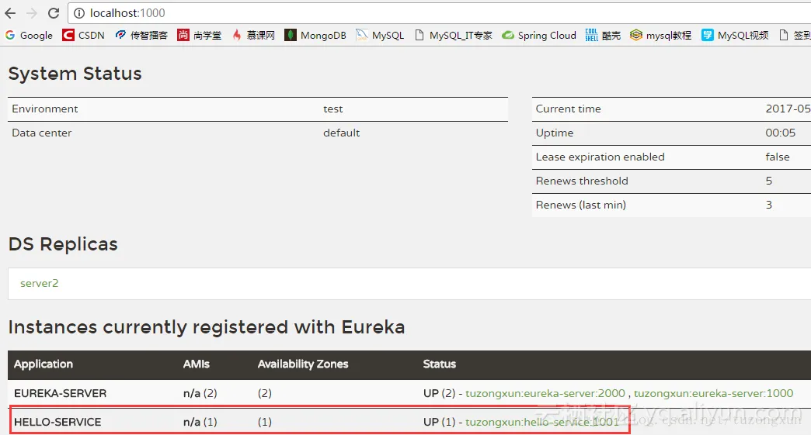811x435 pixels.
Task: Focus the address bar showing localhost:1000
Action: tap(440, 13)
